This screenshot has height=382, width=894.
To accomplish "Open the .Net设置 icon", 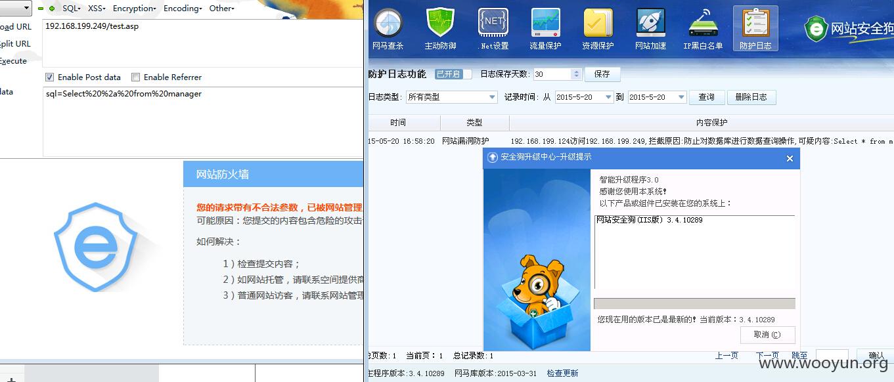I will (493, 29).
